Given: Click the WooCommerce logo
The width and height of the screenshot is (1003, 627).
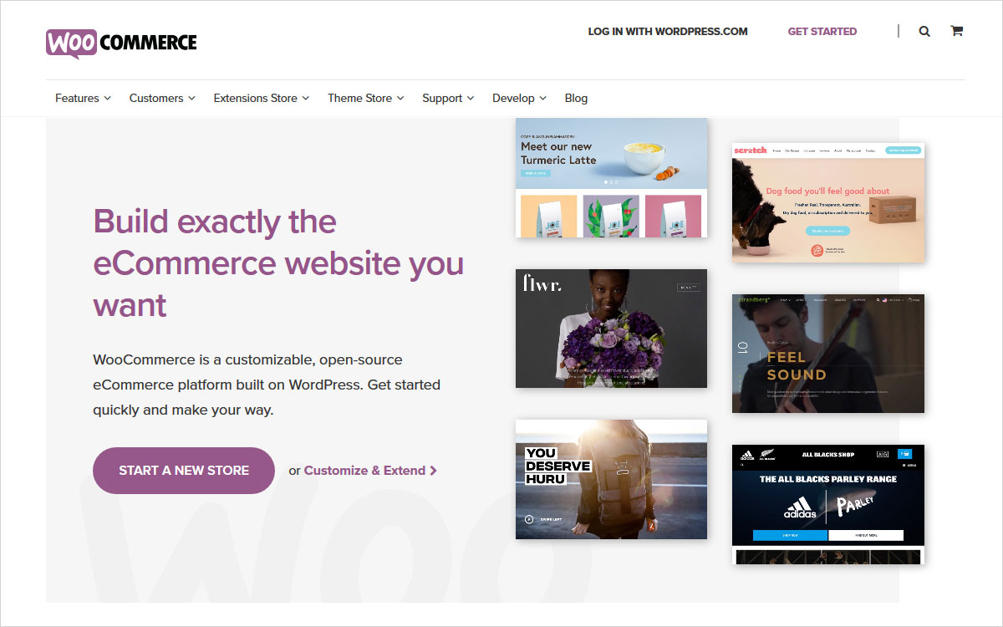Looking at the screenshot, I should click(121, 43).
